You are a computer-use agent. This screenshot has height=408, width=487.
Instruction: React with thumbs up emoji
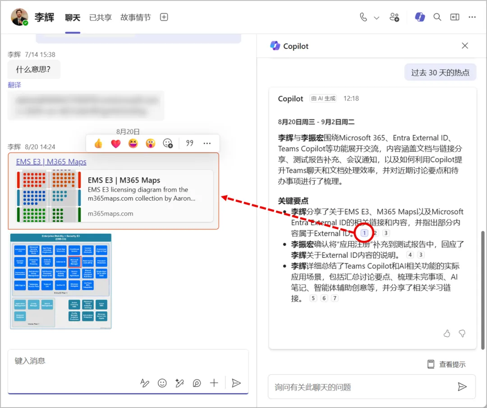(98, 143)
